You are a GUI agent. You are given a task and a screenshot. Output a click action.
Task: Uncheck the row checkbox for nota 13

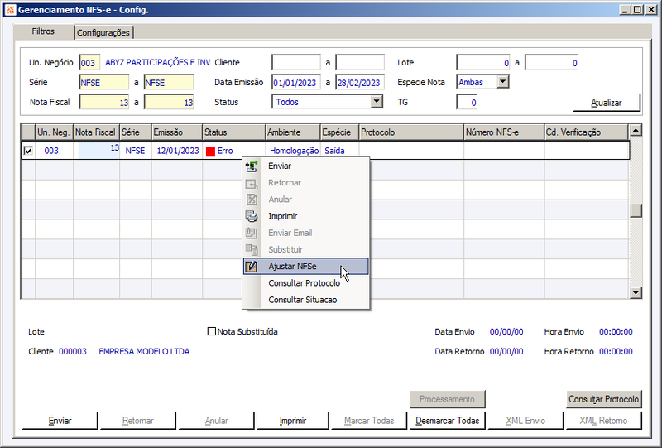point(28,151)
